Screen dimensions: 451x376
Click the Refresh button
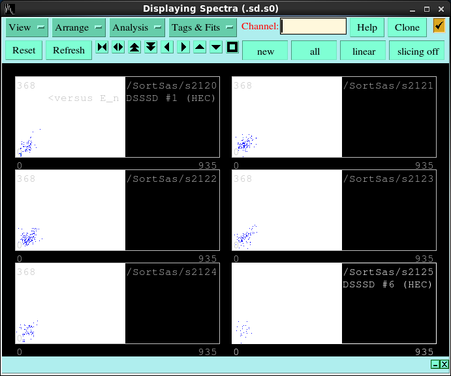(69, 50)
